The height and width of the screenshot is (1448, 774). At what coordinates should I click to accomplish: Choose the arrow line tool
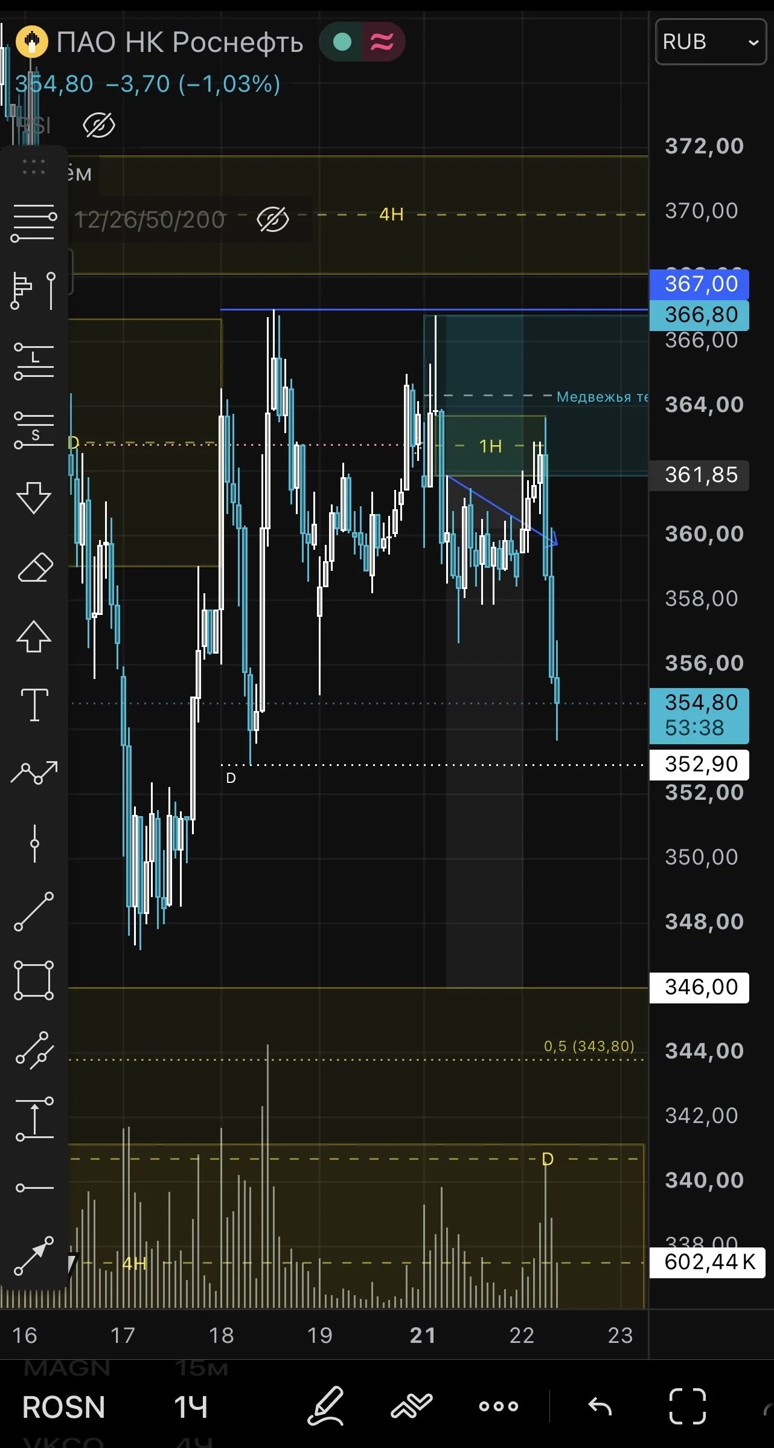point(34,1257)
